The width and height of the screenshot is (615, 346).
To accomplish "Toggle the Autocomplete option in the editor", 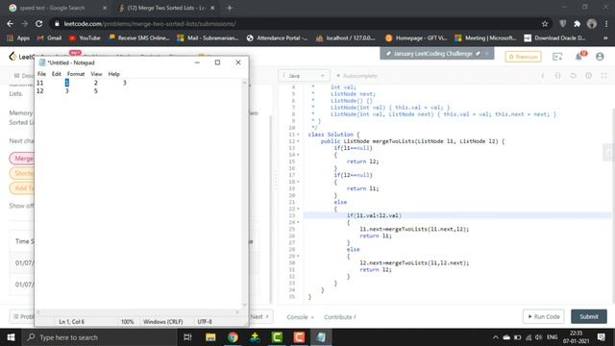I will pyautogui.click(x=357, y=76).
